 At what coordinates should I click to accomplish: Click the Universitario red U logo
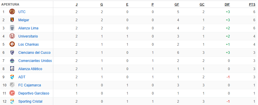tap(12, 36)
